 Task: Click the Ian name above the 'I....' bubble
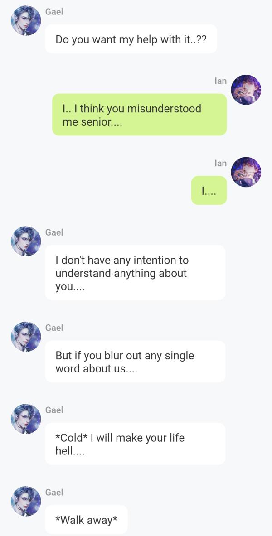[220, 164]
